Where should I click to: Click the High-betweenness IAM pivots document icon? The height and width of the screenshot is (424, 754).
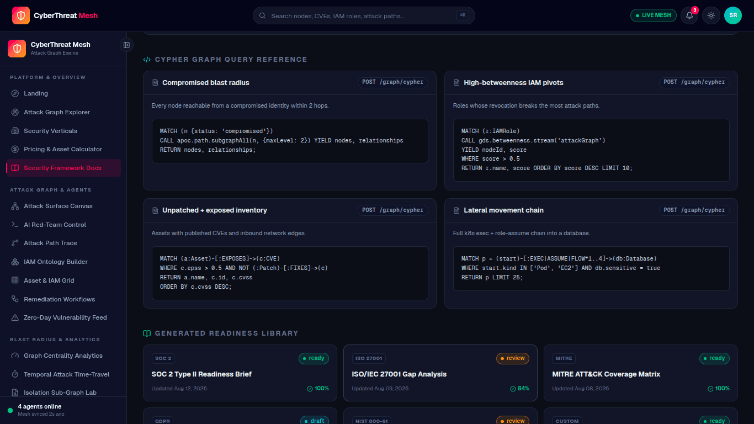pos(456,83)
